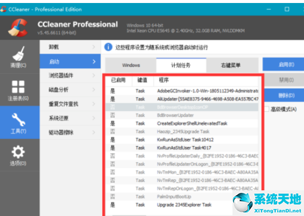This screenshot has height=216, width=304.
Task: Switch to the 右键菜单 context menu tab
Action: tap(232, 65)
